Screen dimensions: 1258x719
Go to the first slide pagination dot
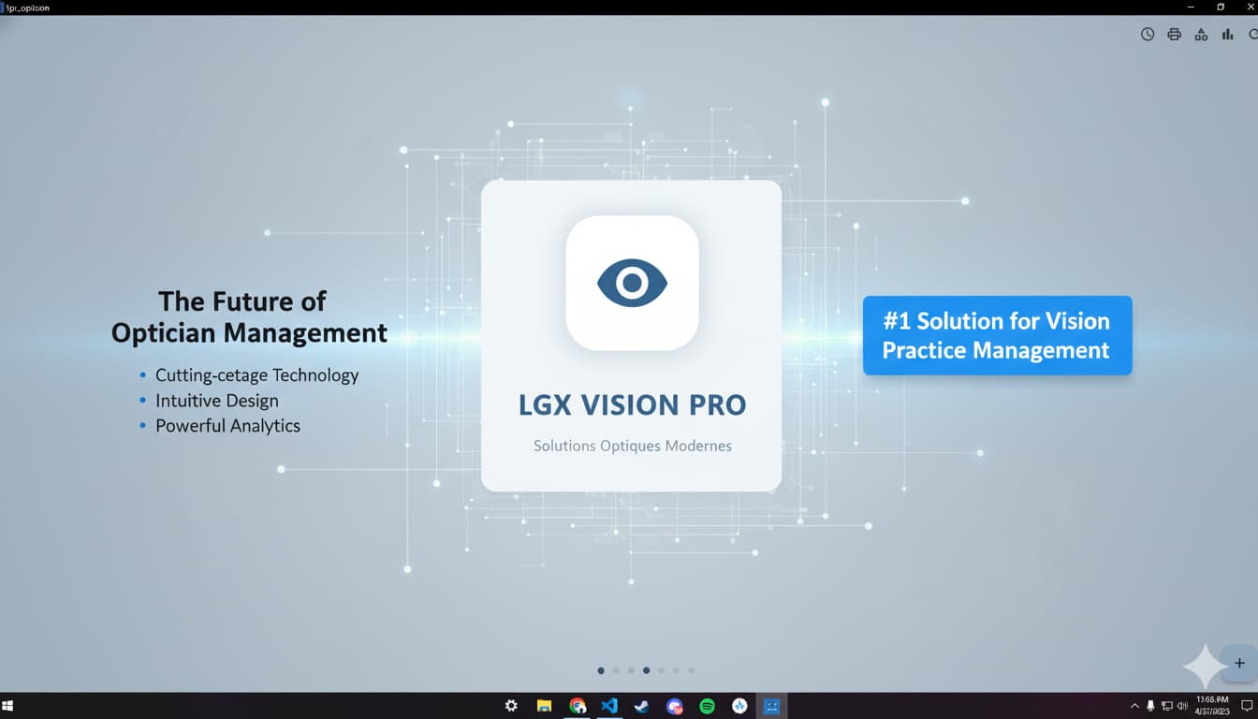tap(601, 670)
